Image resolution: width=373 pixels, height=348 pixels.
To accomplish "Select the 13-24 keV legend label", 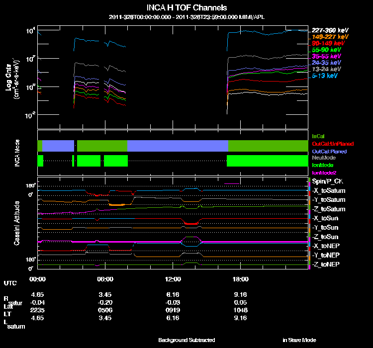I will tap(326, 69).
